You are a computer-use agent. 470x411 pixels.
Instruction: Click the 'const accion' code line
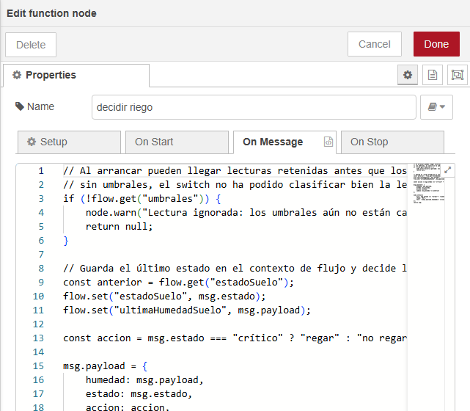tap(235, 338)
